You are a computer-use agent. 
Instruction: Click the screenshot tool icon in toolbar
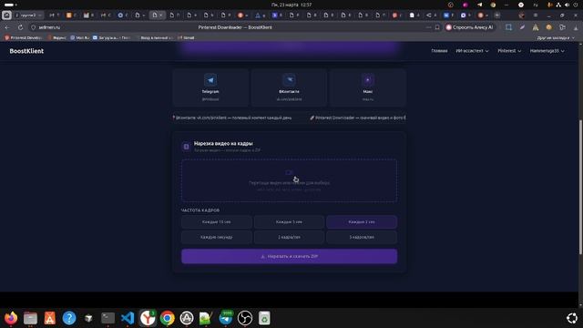point(508,27)
